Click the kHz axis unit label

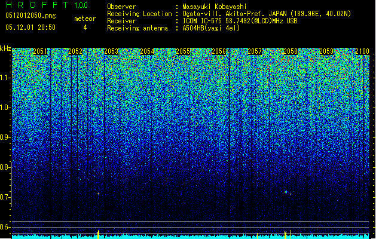[5, 48]
